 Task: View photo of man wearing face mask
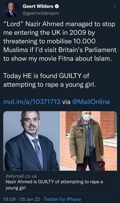89,141
